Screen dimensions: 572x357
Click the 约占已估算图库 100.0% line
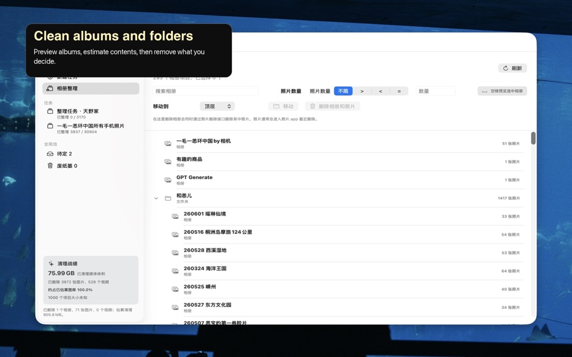tap(70, 290)
